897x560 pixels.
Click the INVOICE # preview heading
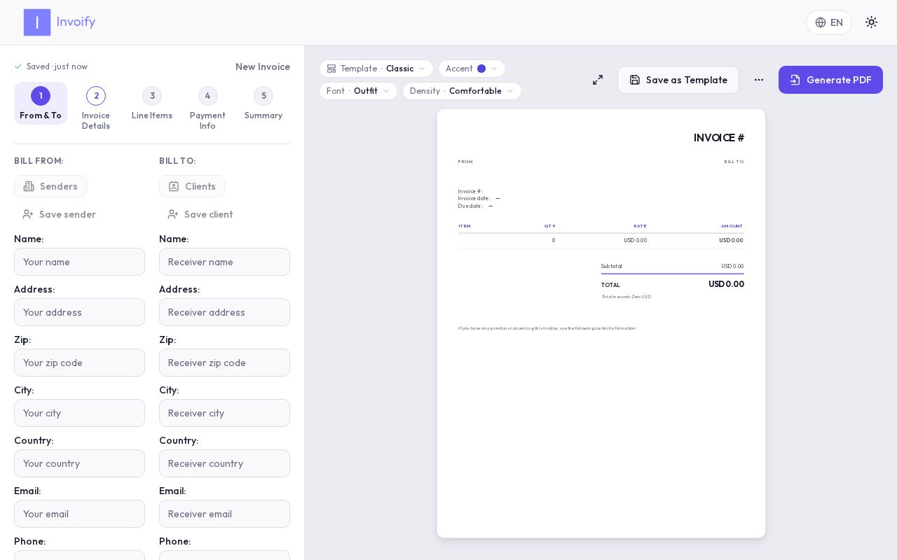719,138
